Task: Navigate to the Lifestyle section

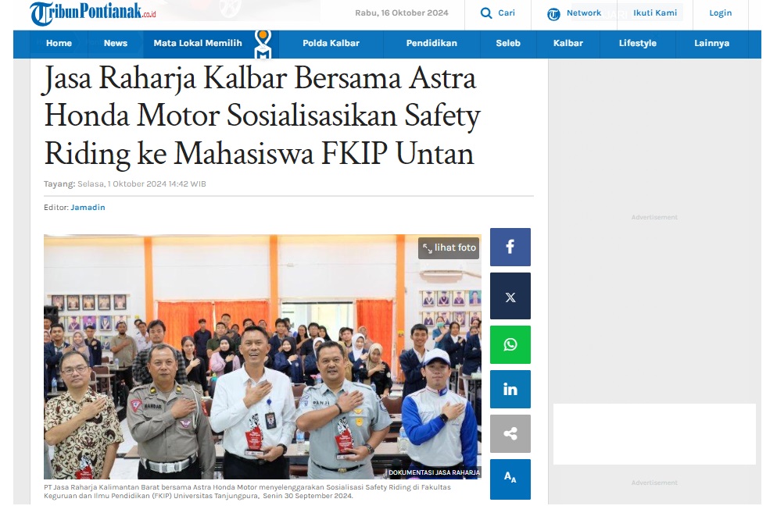Action: click(637, 43)
